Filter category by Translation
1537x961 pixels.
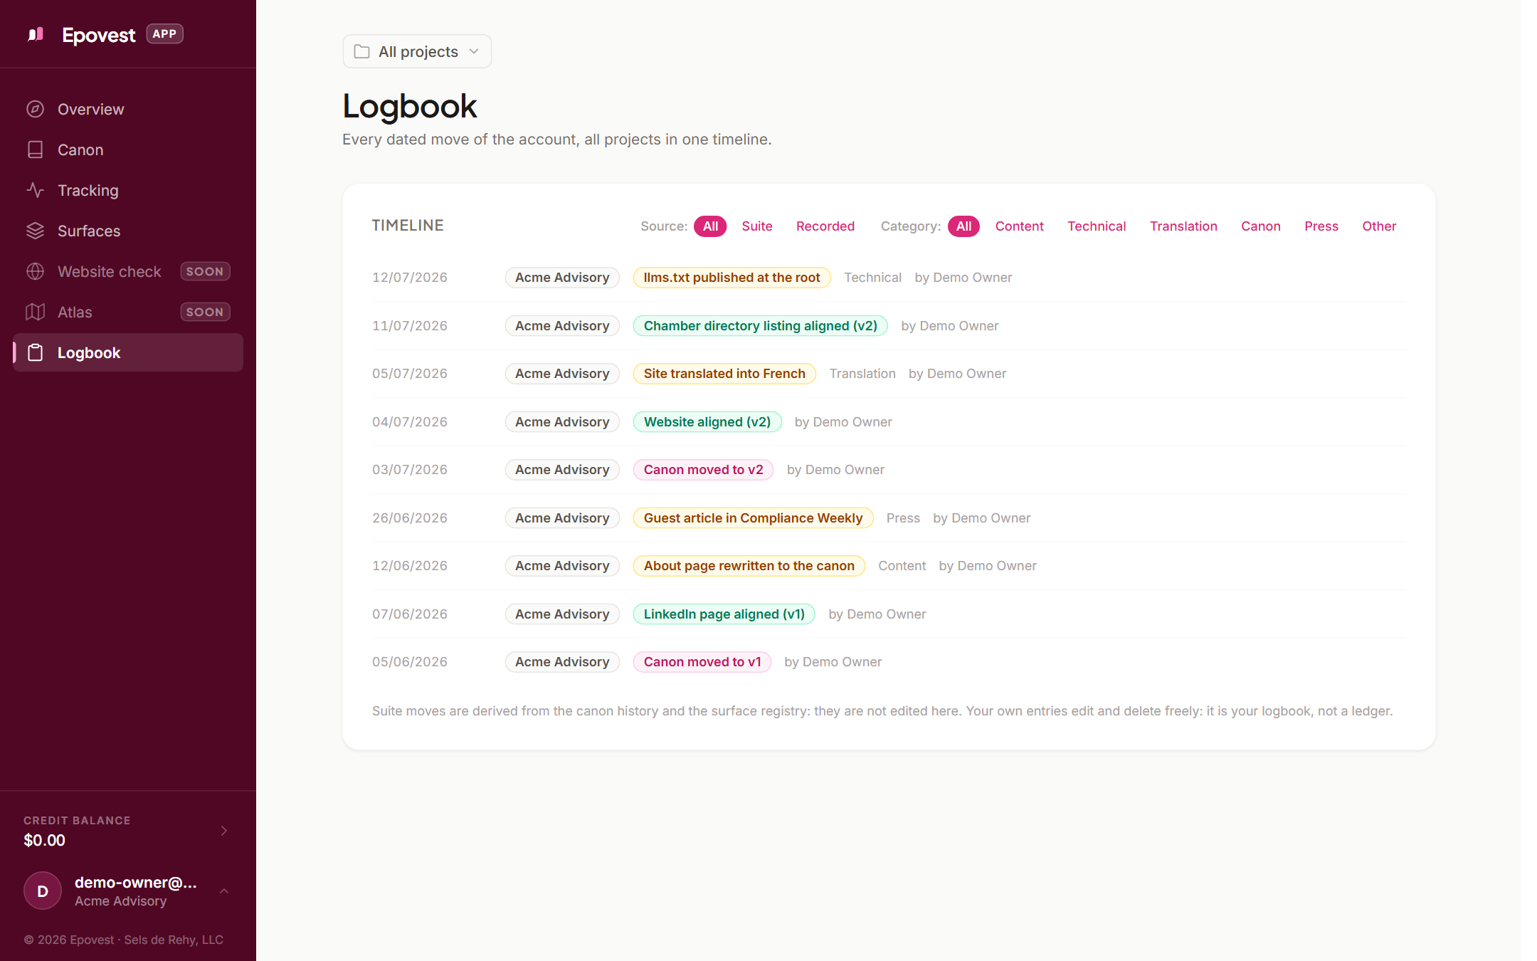(x=1183, y=226)
